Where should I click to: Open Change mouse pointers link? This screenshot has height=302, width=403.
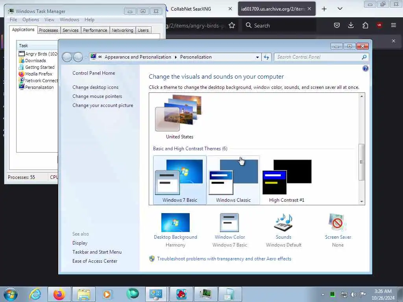97,96
